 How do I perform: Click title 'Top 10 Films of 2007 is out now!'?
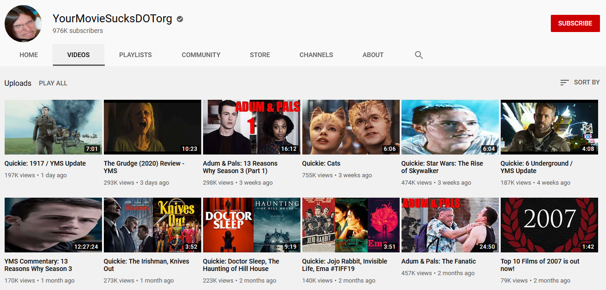[x=540, y=265]
